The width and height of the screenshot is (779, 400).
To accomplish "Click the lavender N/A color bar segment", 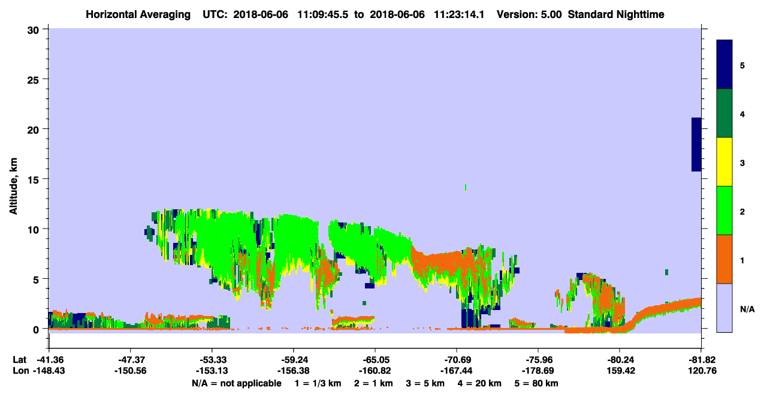I will point(724,308).
